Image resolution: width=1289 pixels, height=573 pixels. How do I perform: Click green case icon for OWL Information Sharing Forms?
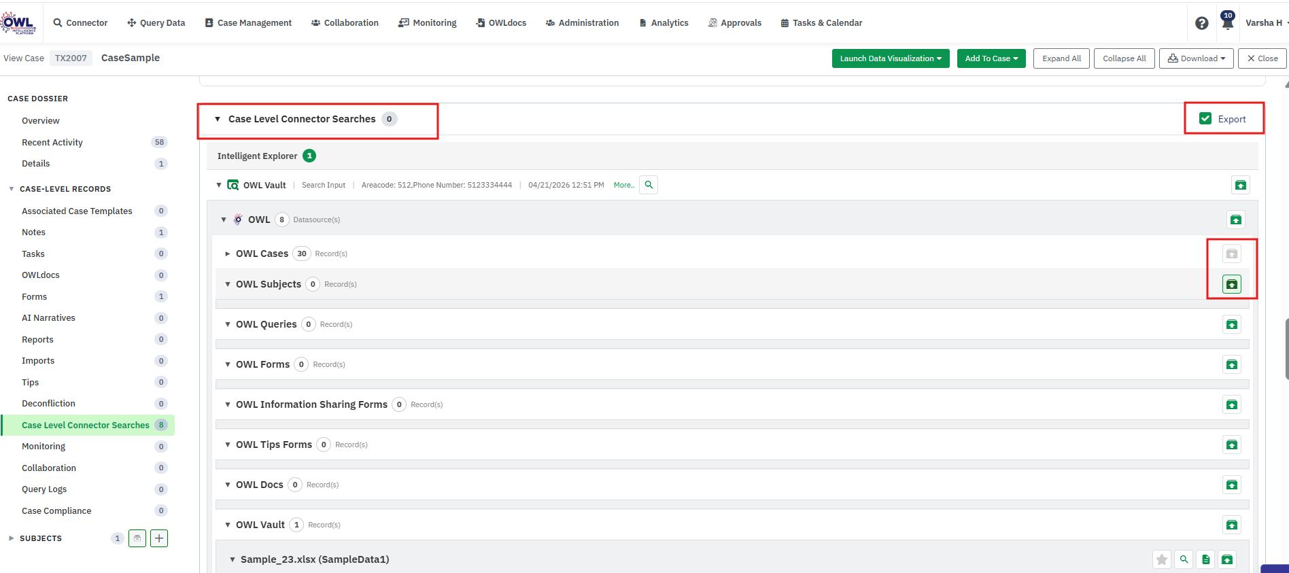pos(1232,404)
